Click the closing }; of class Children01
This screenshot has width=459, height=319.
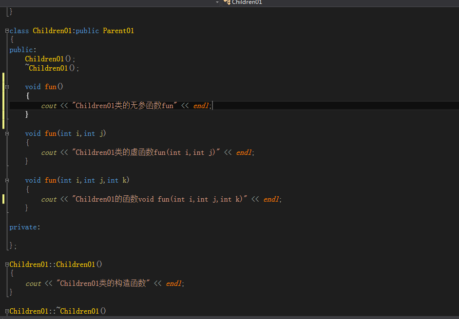pos(13,246)
